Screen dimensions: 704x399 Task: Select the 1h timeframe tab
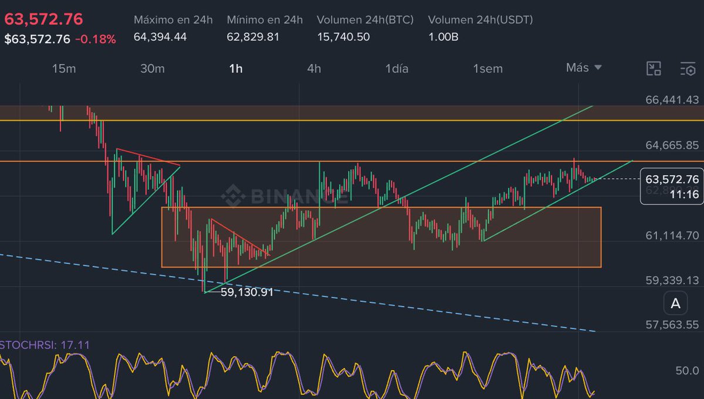tap(236, 69)
